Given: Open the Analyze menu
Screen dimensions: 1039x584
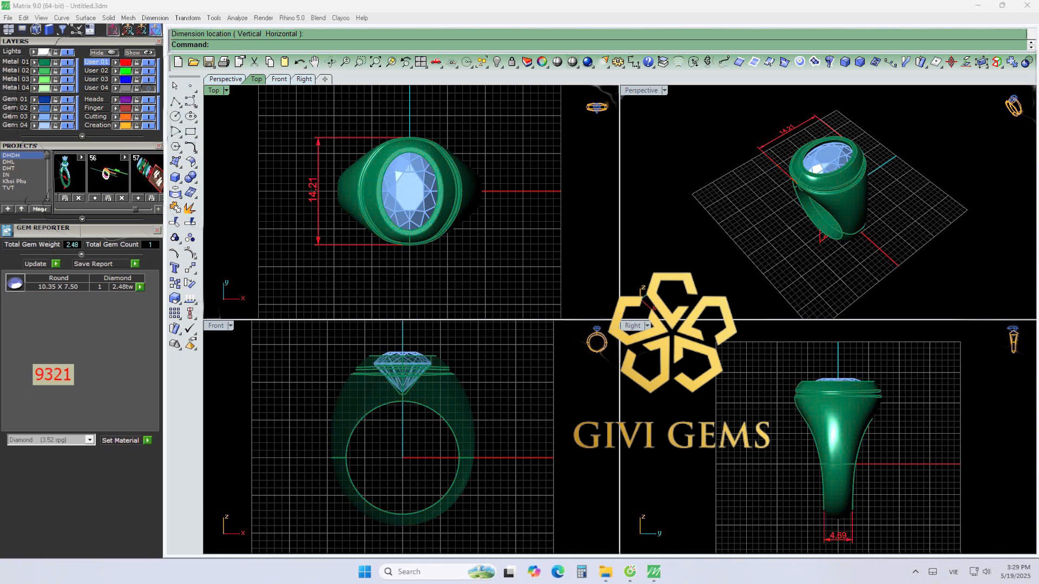Looking at the screenshot, I should point(237,18).
